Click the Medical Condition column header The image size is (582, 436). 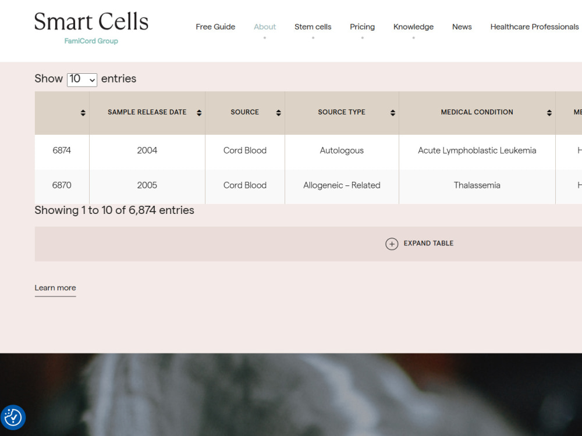[477, 112]
